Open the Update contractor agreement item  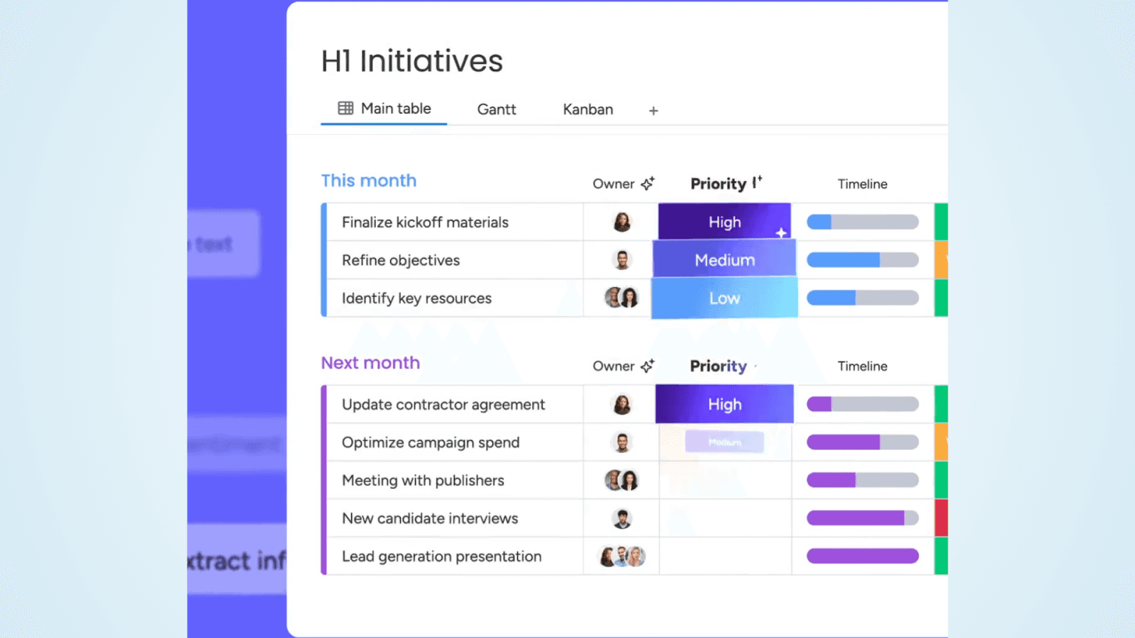point(443,405)
